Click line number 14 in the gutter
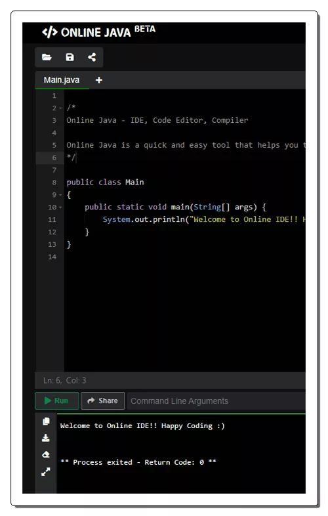 (52, 257)
